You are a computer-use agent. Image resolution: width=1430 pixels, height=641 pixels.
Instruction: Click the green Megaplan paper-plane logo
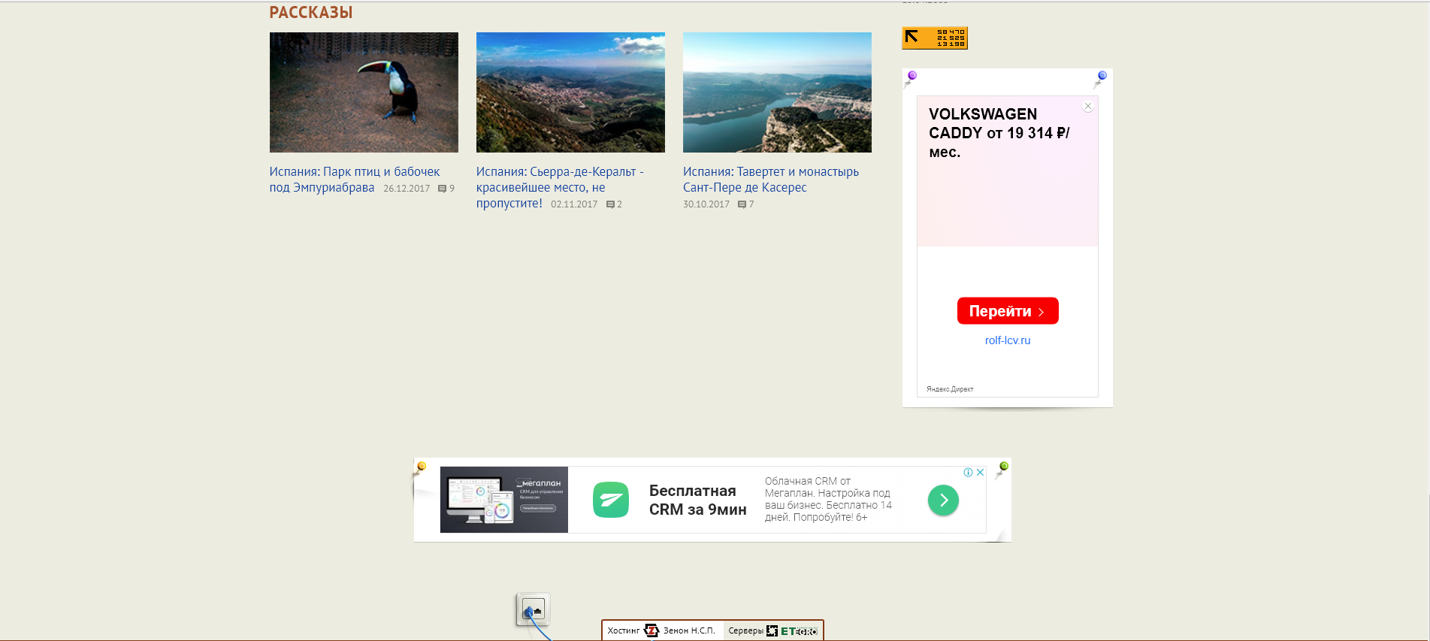(x=610, y=500)
